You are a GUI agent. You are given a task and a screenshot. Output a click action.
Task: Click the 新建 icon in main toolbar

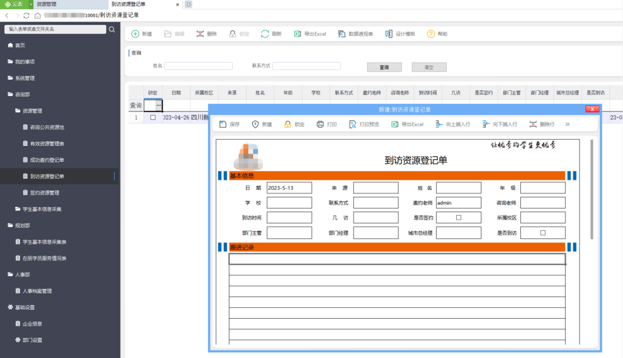coord(135,34)
